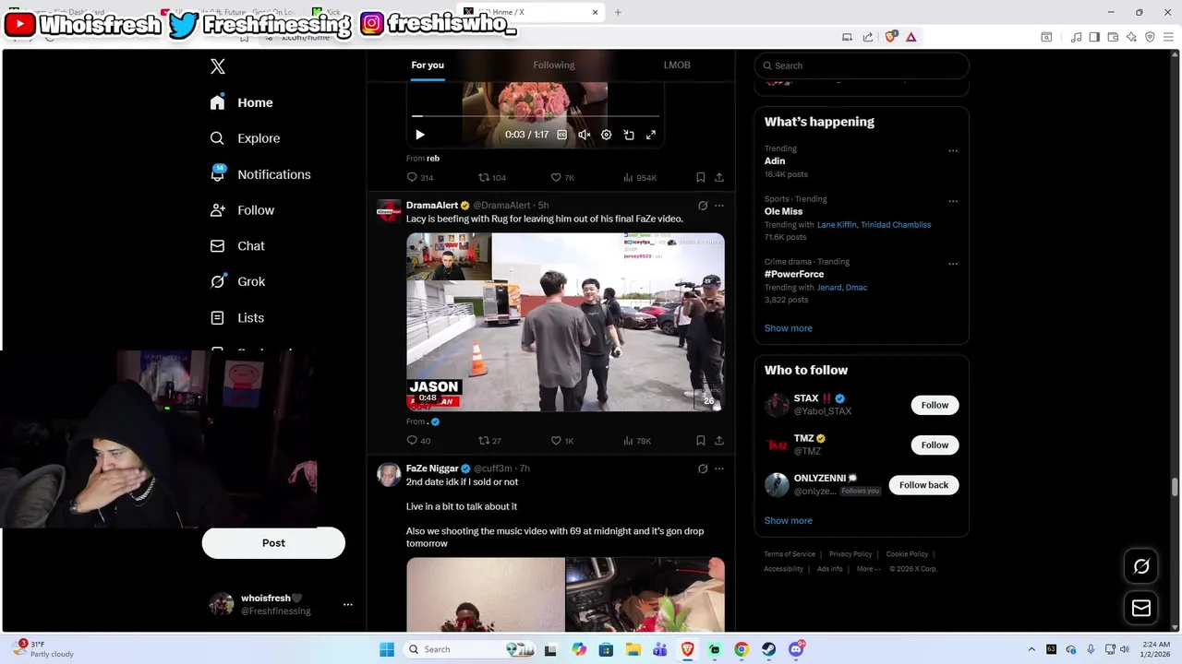Viewport: 1182px width, 664px height.
Task: Open Discord from the Windows taskbar
Action: tap(796, 649)
